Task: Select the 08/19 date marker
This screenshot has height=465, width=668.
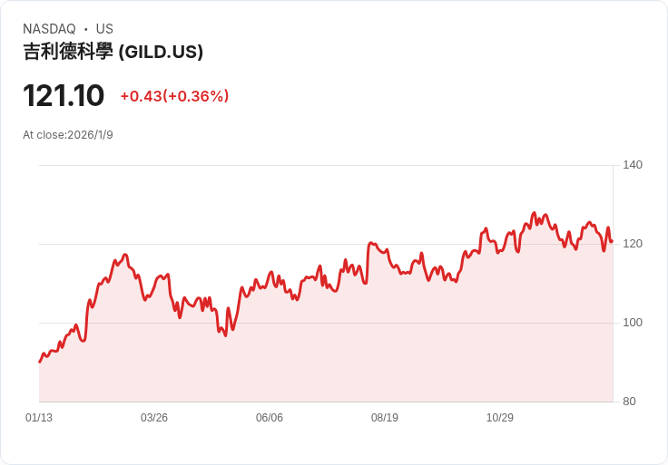Action: pyautogui.click(x=385, y=418)
